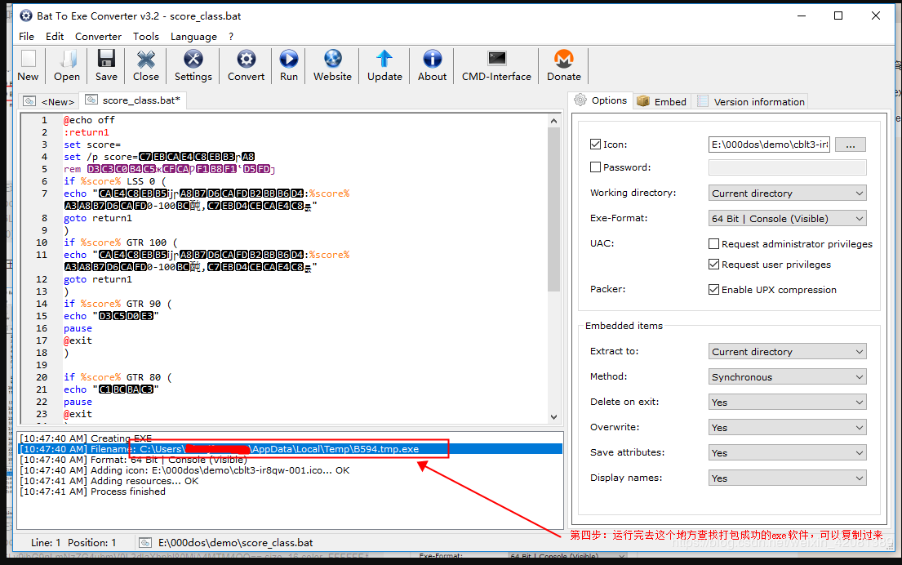The width and height of the screenshot is (902, 565).
Task: Save the script with the Save icon
Action: pos(106,65)
